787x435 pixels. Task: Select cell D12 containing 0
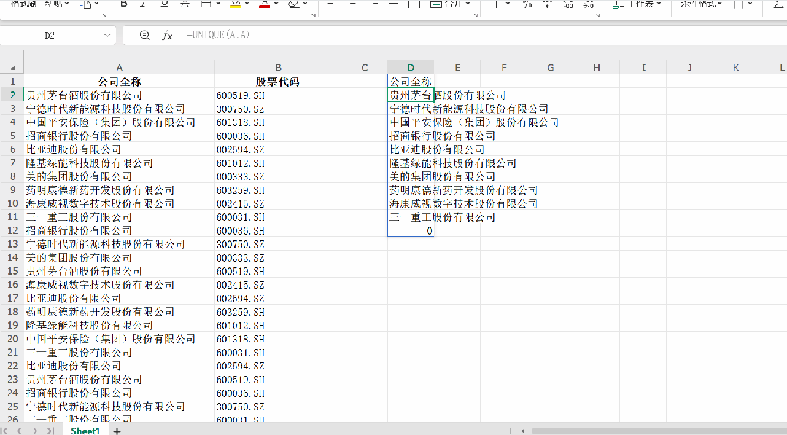(411, 230)
